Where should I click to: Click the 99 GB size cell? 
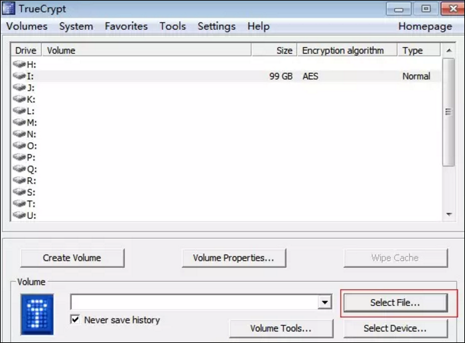click(x=281, y=76)
